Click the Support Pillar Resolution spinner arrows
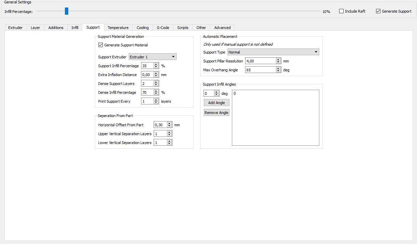Image resolution: width=417 pixels, height=244 pixels. coord(278,61)
